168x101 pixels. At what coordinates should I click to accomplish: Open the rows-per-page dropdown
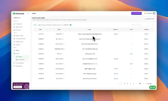point(150,84)
